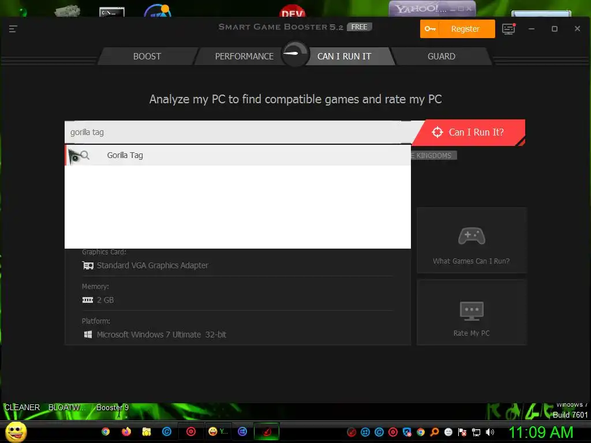Switch to the Yahoo smiley taskbar window
Image resolution: width=591 pixels, height=443 pixels.
click(x=218, y=431)
